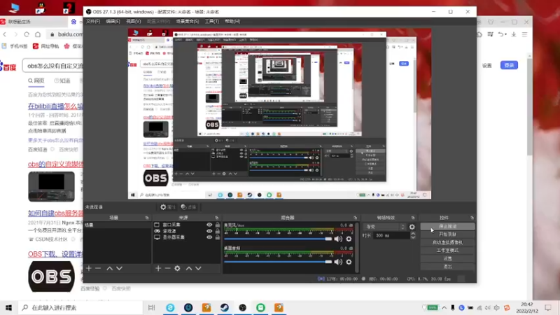Move the scene up in the Scenes panel
Viewport: 560px width, 315px height.
point(110,268)
